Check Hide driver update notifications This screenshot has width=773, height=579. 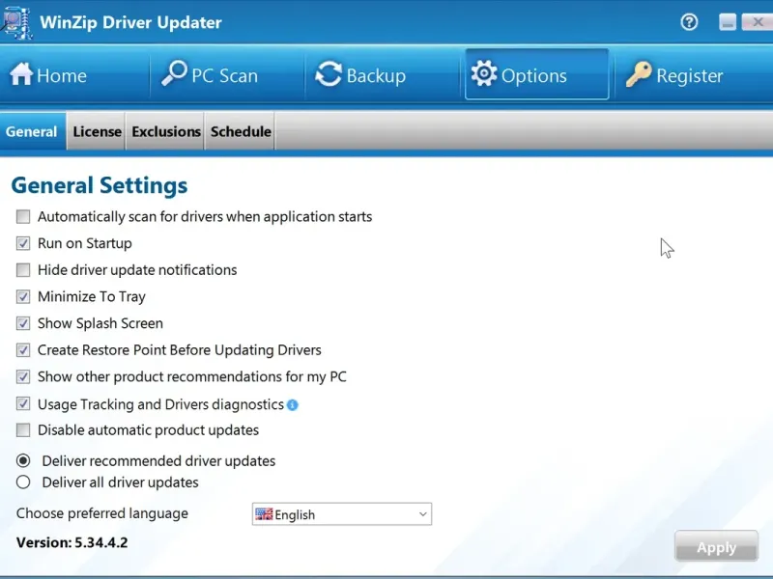23,270
